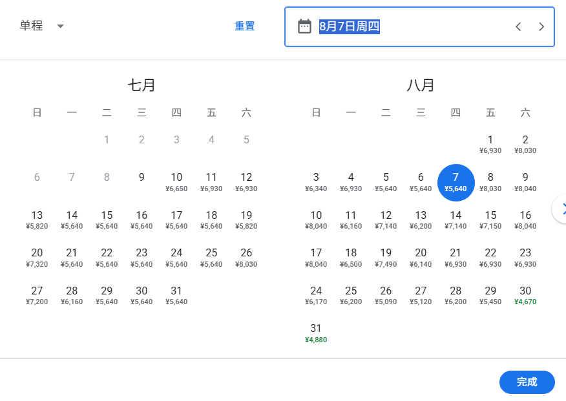Select July 20 priced ¥7,320
Viewport: 566px width, 401px height.
pos(37,257)
